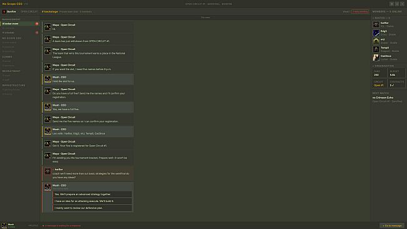This screenshot has height=229, width=407.
Task: Click the BUDGET stat card showing 5.6k
Action: 396,73
